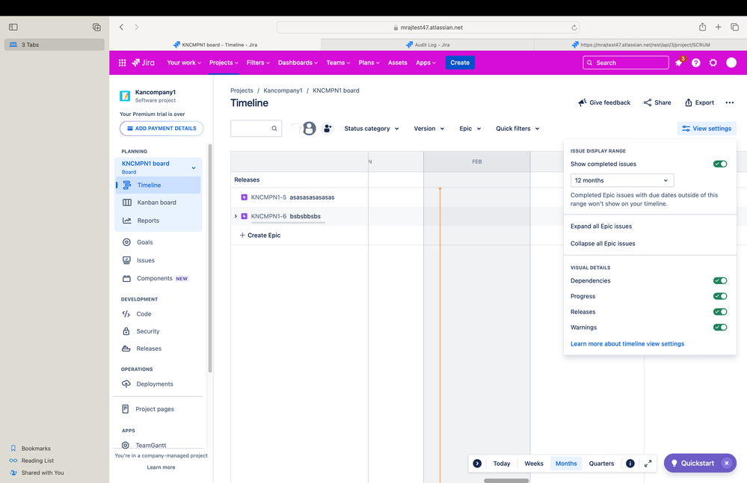Open the Filters menu
Image resolution: width=747 pixels, height=483 pixels.
[x=258, y=62]
